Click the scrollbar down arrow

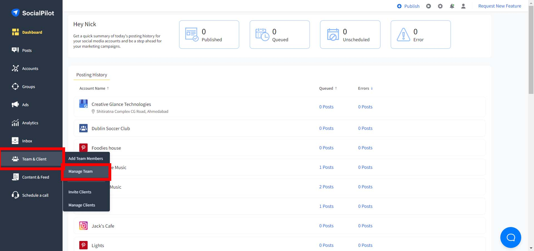[531, 248]
